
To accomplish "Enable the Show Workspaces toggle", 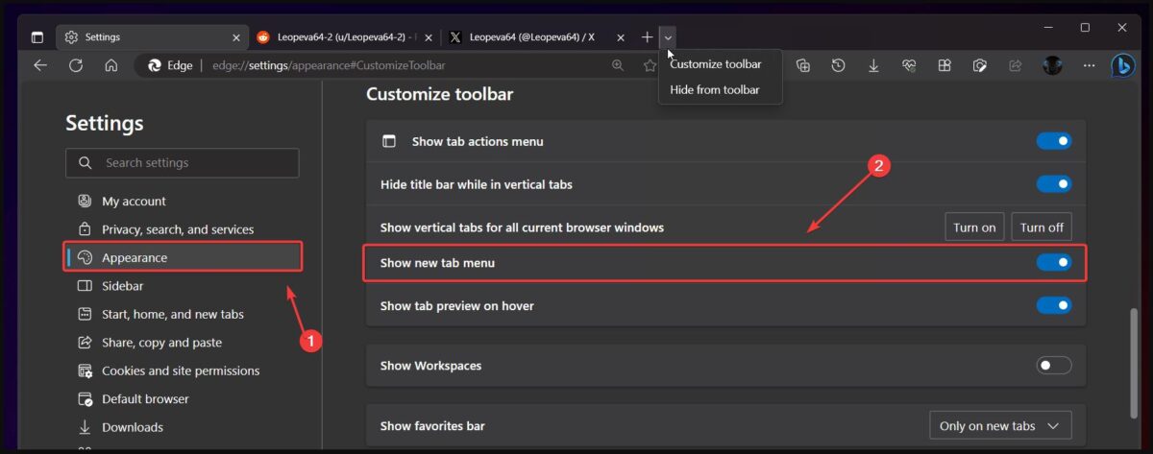I will [1053, 365].
